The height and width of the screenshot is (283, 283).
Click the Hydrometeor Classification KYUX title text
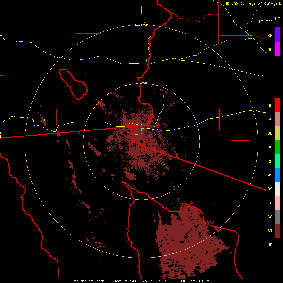tap(143, 281)
